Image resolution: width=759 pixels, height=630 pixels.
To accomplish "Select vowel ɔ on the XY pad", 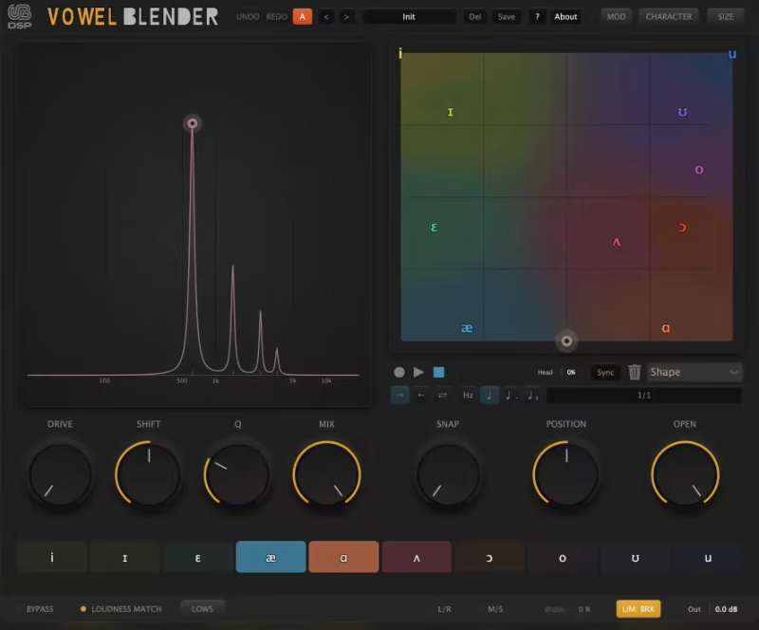I will pyautogui.click(x=682, y=228).
